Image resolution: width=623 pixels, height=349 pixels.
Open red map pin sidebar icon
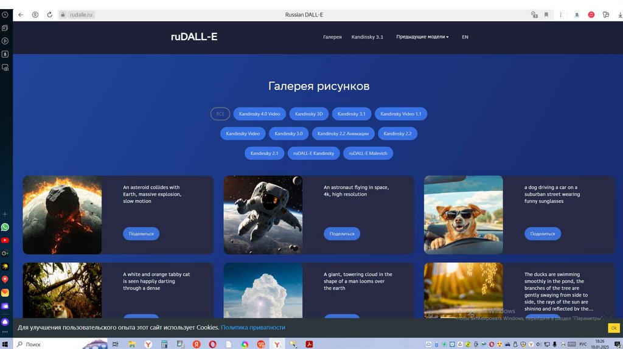tap(5, 280)
